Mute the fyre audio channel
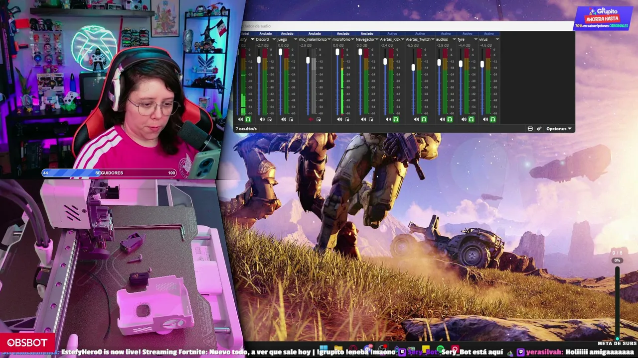Image resolution: width=638 pixels, height=358 pixels. point(464,119)
